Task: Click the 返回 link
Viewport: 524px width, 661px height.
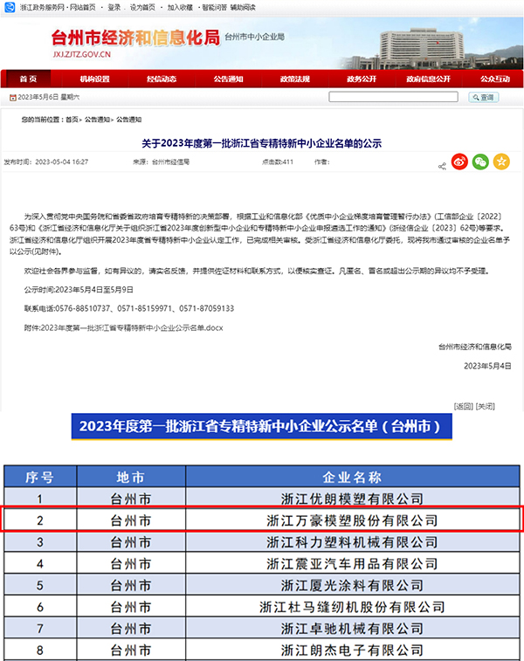Action: pos(463,406)
